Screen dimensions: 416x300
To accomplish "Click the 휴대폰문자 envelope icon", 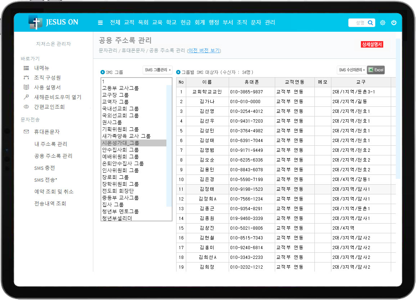I will tap(26, 132).
